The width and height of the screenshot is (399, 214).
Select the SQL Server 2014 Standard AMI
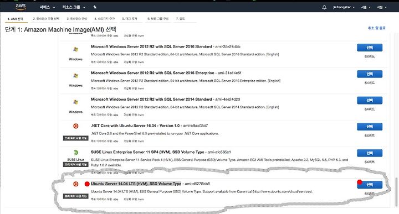pos(370,100)
